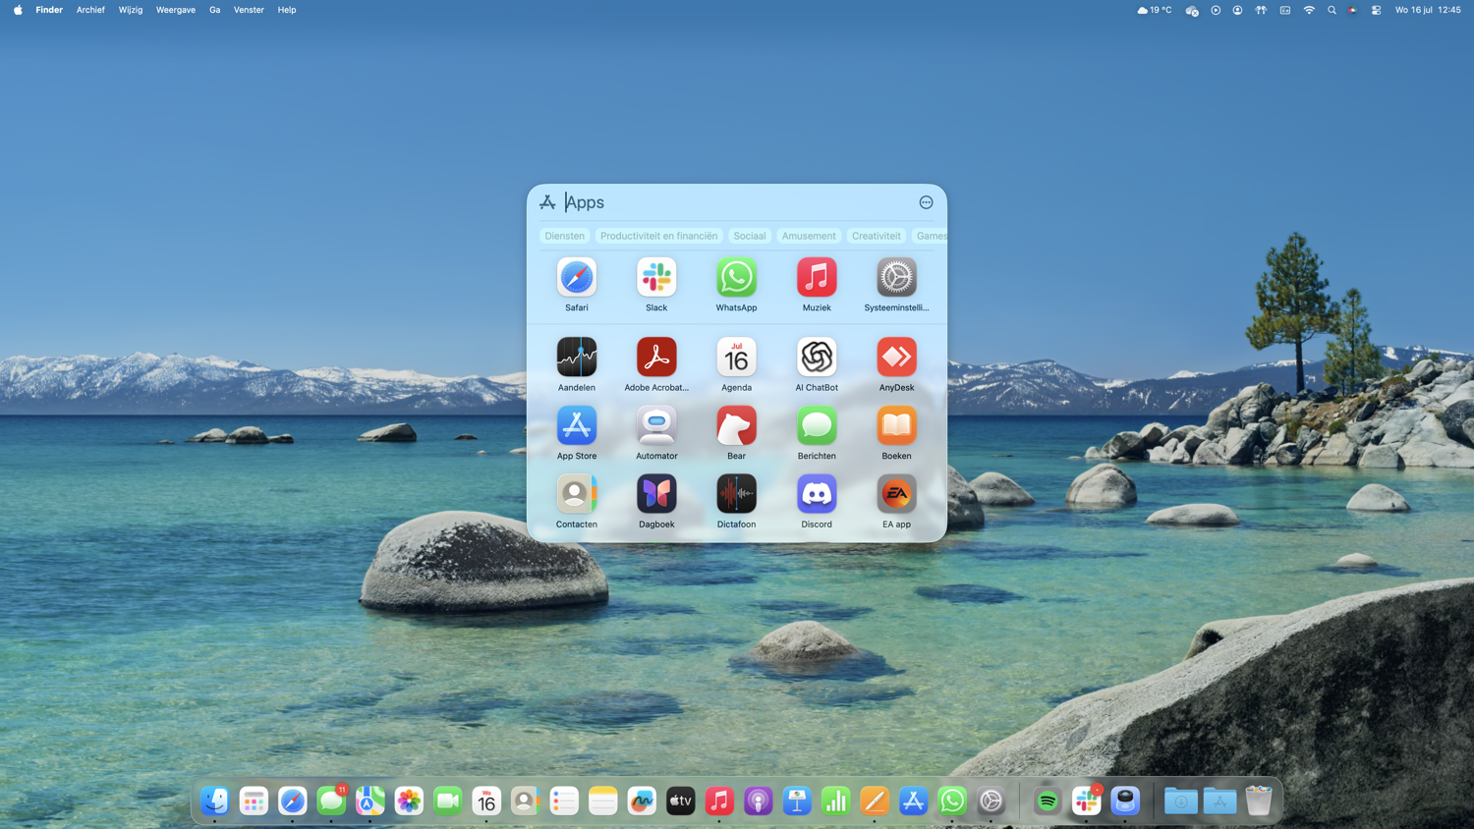Filter apps by Sociaal category
The width and height of the screenshot is (1474, 829).
coord(749,236)
